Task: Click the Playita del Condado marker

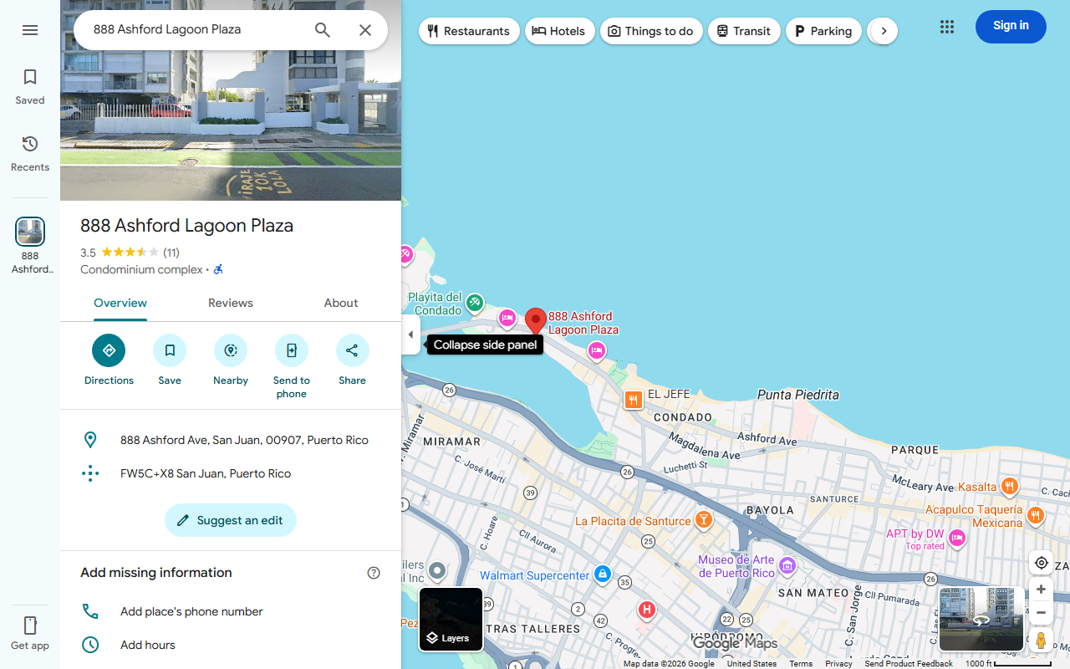Action: click(476, 303)
